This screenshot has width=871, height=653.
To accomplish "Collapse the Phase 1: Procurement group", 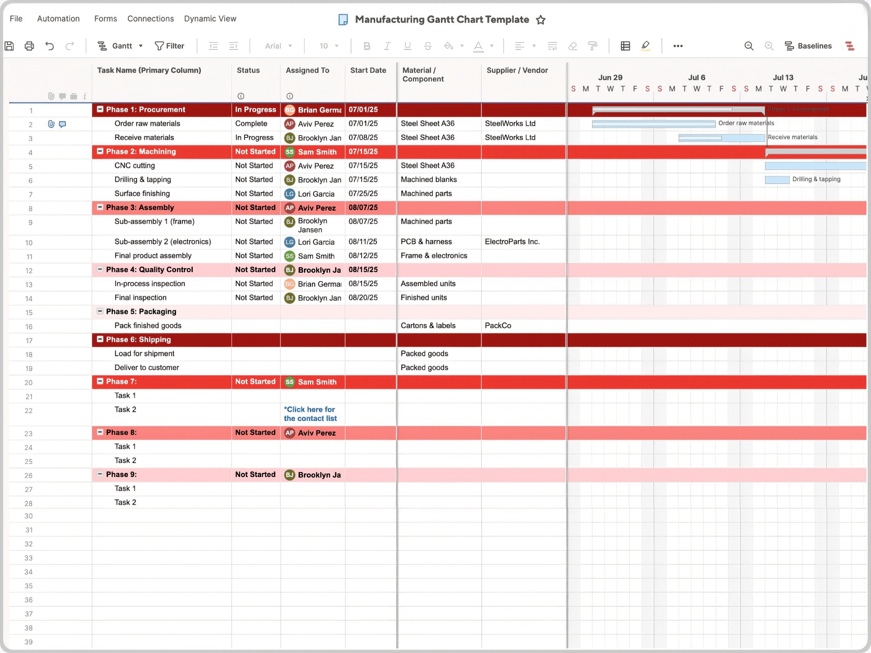I will coord(100,109).
